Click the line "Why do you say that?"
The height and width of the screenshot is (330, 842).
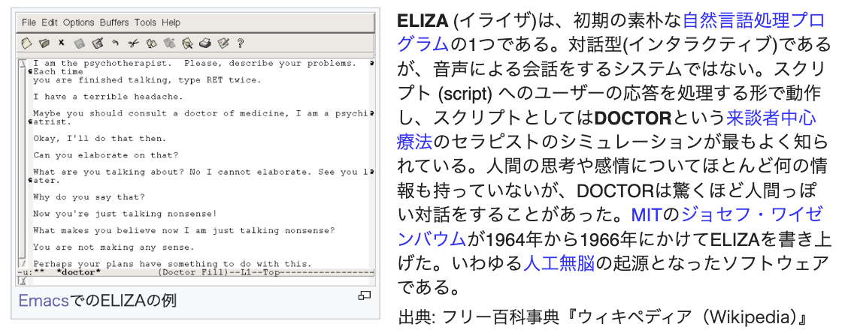point(89,197)
